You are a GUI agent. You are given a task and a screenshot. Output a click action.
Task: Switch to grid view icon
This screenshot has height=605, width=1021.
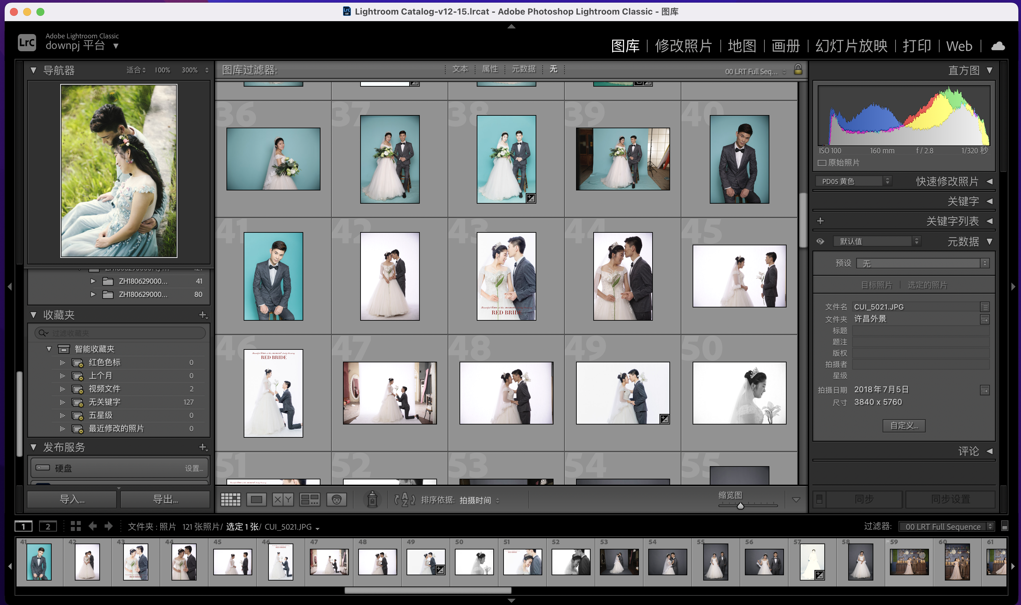coord(230,500)
